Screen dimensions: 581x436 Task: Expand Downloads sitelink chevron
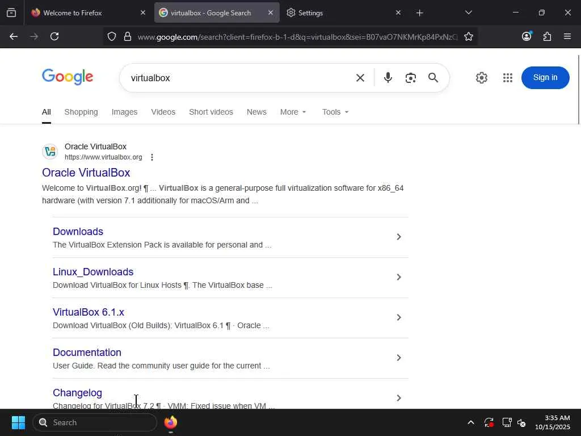click(x=399, y=237)
